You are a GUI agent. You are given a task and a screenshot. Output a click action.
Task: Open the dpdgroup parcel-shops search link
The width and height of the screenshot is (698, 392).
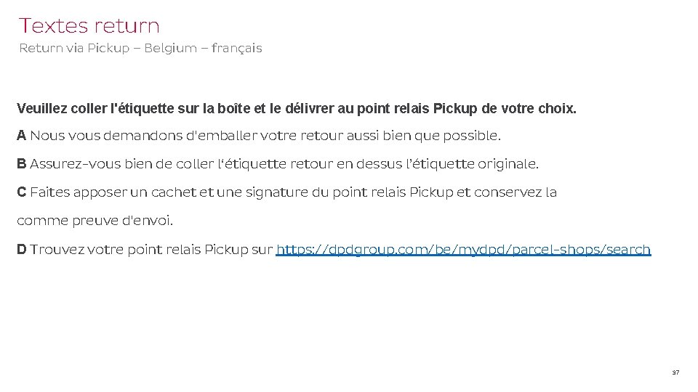(x=464, y=250)
